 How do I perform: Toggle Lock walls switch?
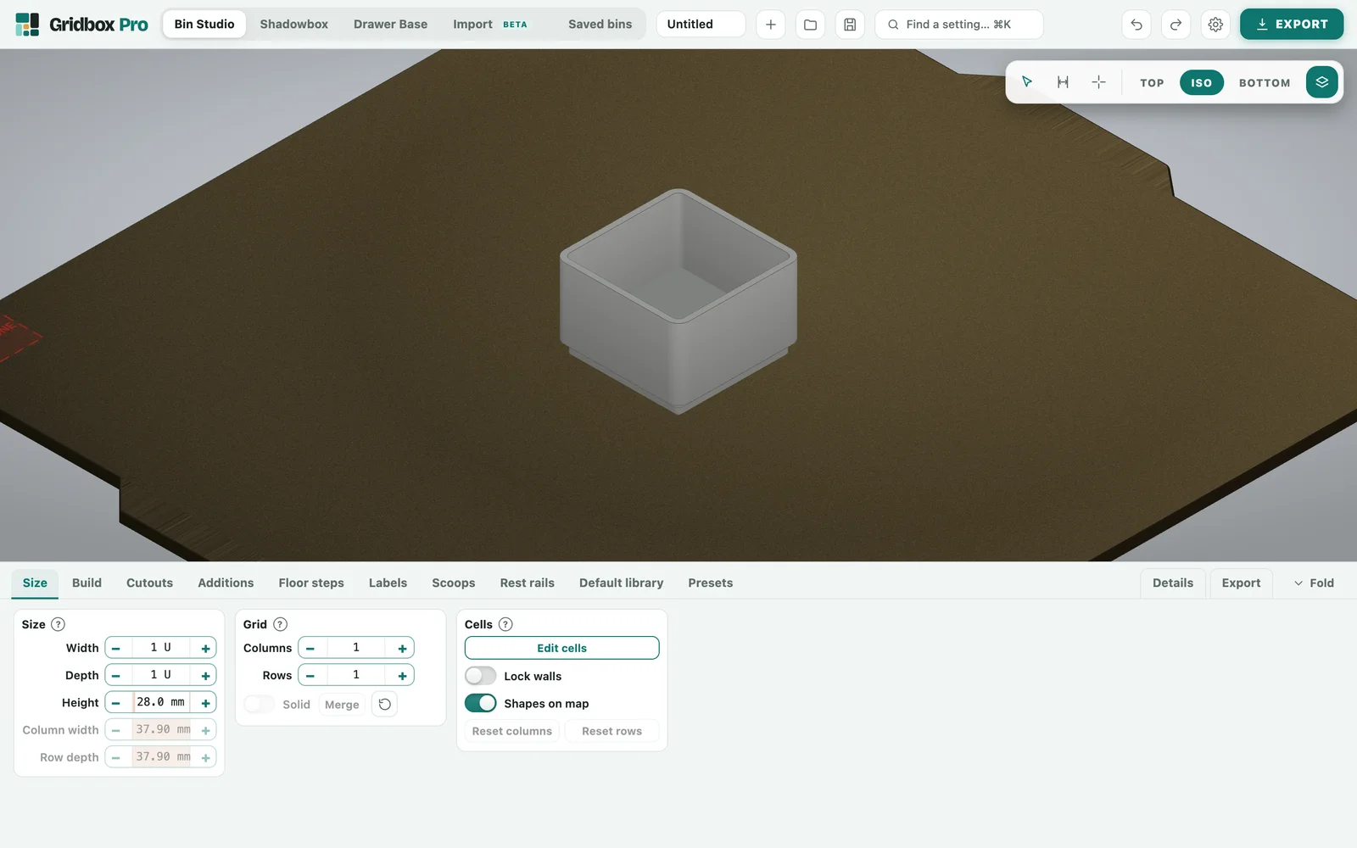coord(480,676)
